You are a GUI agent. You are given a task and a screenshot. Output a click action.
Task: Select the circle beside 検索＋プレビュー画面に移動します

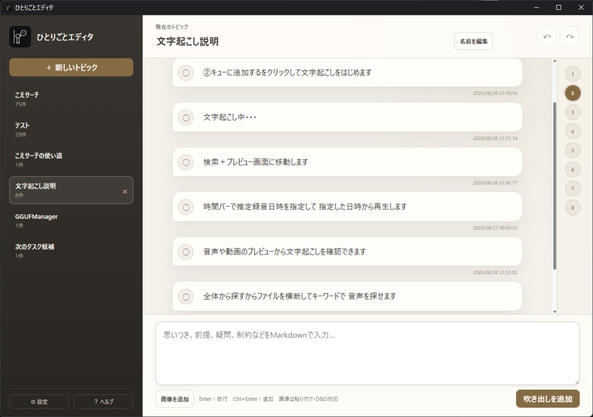(186, 163)
